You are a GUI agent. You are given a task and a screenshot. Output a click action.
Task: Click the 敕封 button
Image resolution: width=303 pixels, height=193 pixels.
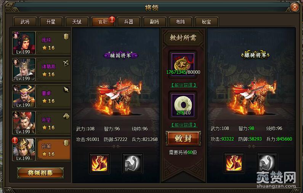pyautogui.click(x=183, y=138)
